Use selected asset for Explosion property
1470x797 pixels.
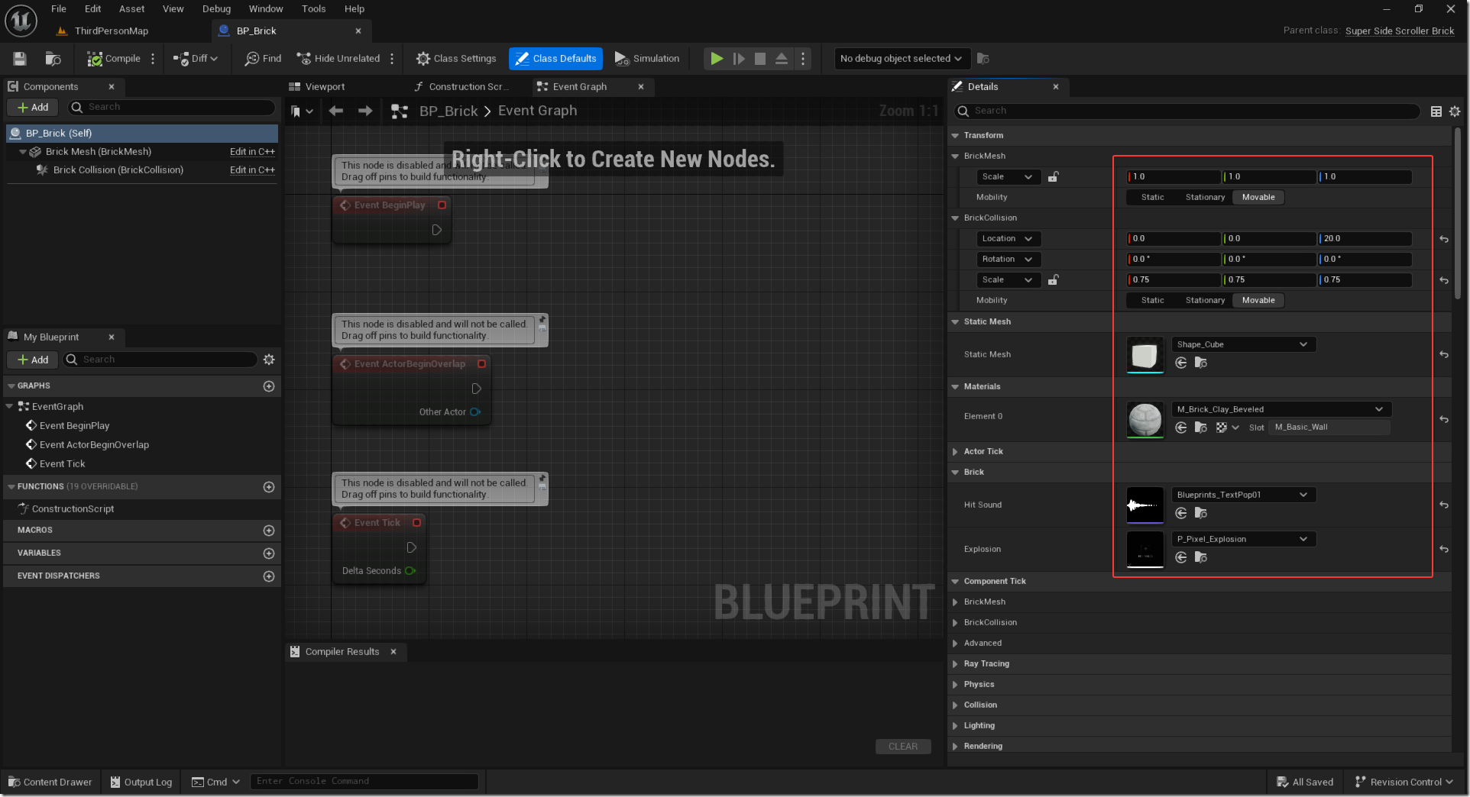[x=1181, y=558]
